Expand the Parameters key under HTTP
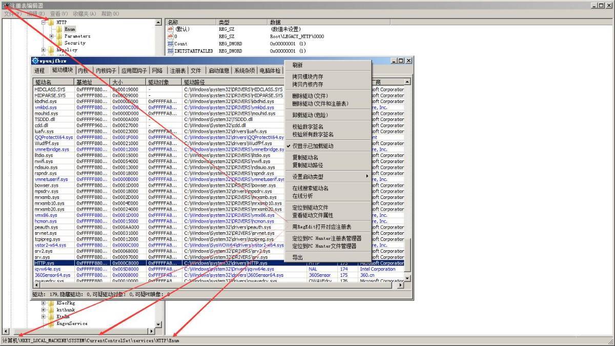 [52, 36]
